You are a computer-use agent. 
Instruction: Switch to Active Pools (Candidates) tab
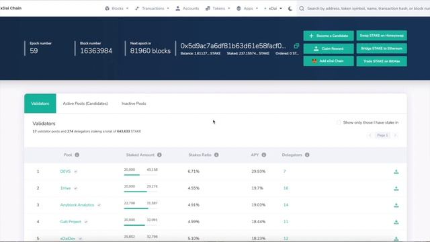tap(85, 104)
